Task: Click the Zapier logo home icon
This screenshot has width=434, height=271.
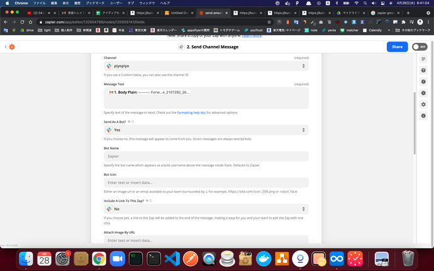Action: pos(12,47)
